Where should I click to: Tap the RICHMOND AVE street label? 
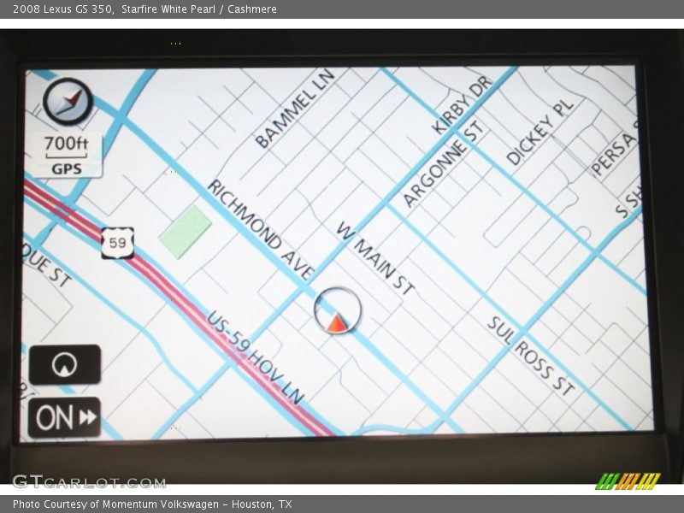coord(261,230)
